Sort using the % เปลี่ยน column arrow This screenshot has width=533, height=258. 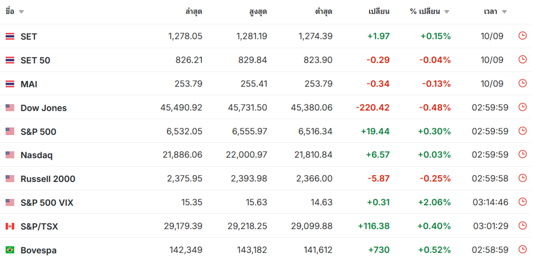click(446, 12)
